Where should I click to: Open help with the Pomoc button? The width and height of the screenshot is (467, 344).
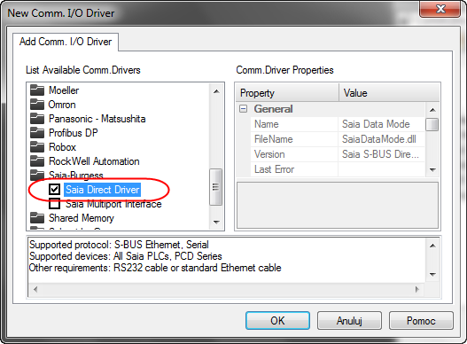(x=421, y=321)
